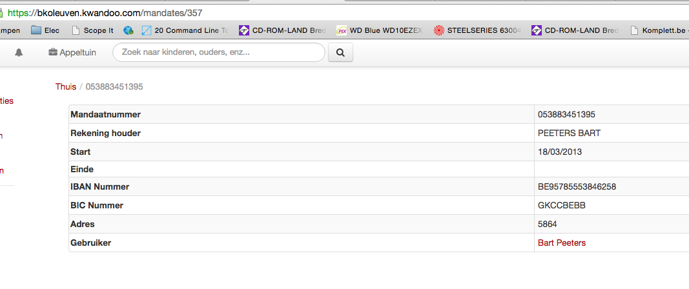Image resolution: width=689 pixels, height=289 pixels.
Task: Click the notification bell icon
Action: pyautogui.click(x=19, y=53)
